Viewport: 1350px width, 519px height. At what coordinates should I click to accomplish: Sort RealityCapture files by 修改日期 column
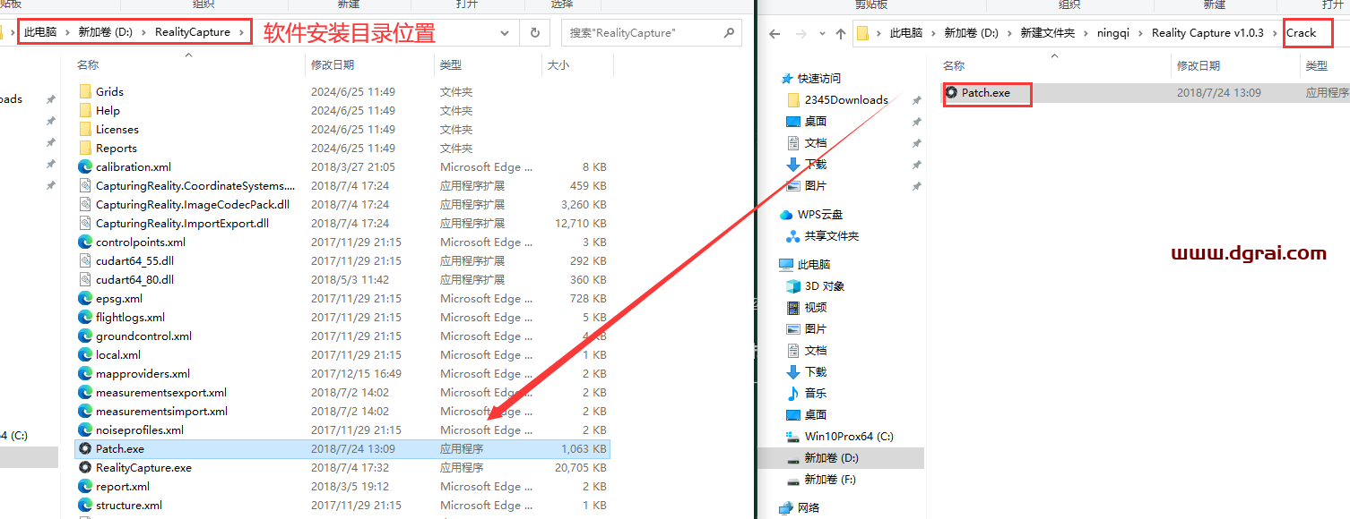coord(333,65)
